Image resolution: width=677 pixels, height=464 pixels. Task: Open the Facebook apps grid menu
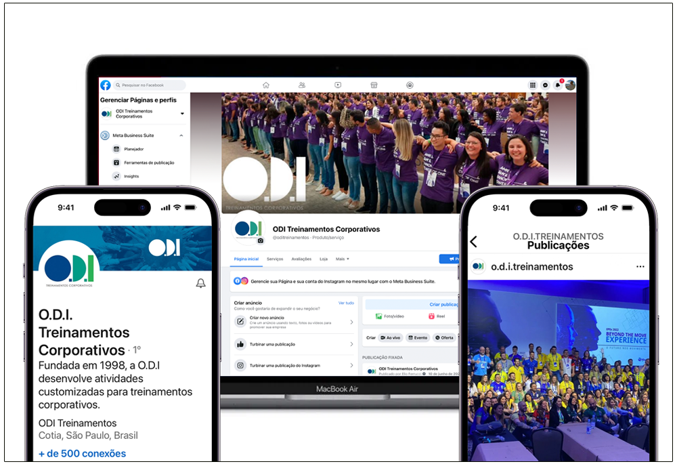tap(533, 85)
